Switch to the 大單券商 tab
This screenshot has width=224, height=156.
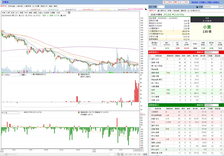[x=28, y=6]
